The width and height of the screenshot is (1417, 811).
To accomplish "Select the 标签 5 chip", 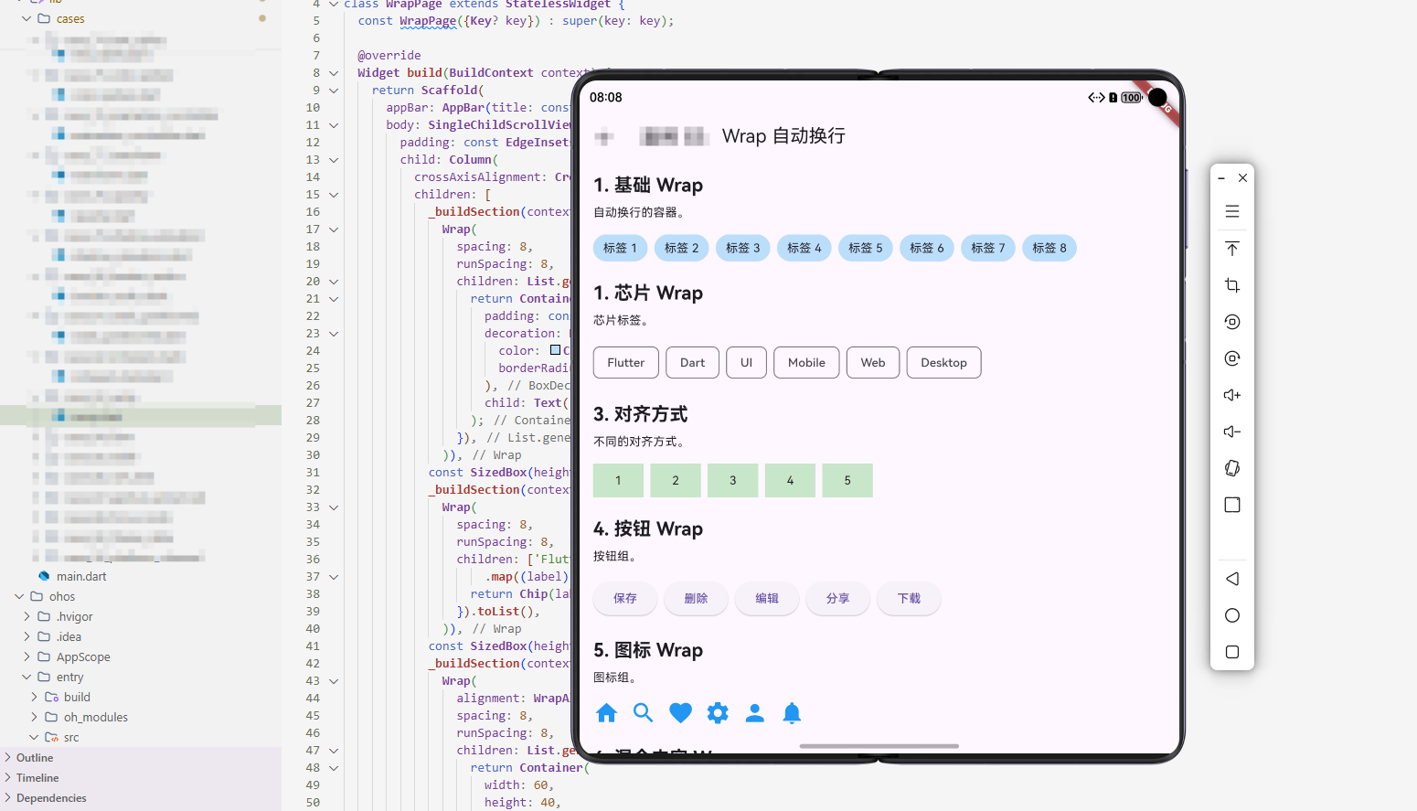I will pyautogui.click(x=865, y=248).
